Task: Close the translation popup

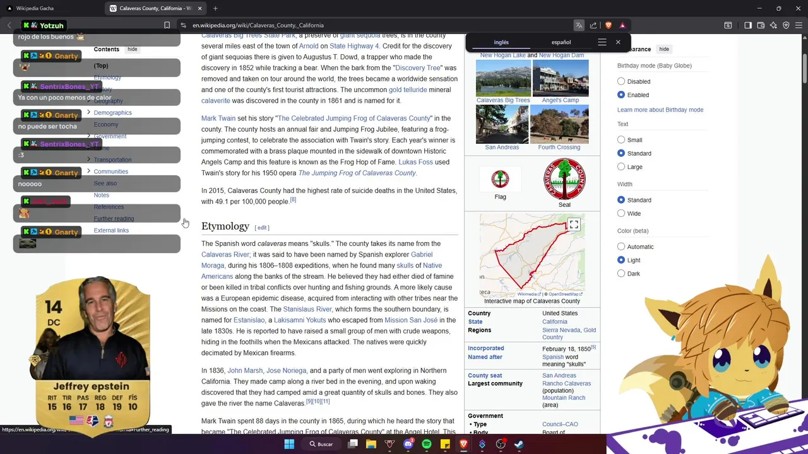Action: tap(618, 42)
